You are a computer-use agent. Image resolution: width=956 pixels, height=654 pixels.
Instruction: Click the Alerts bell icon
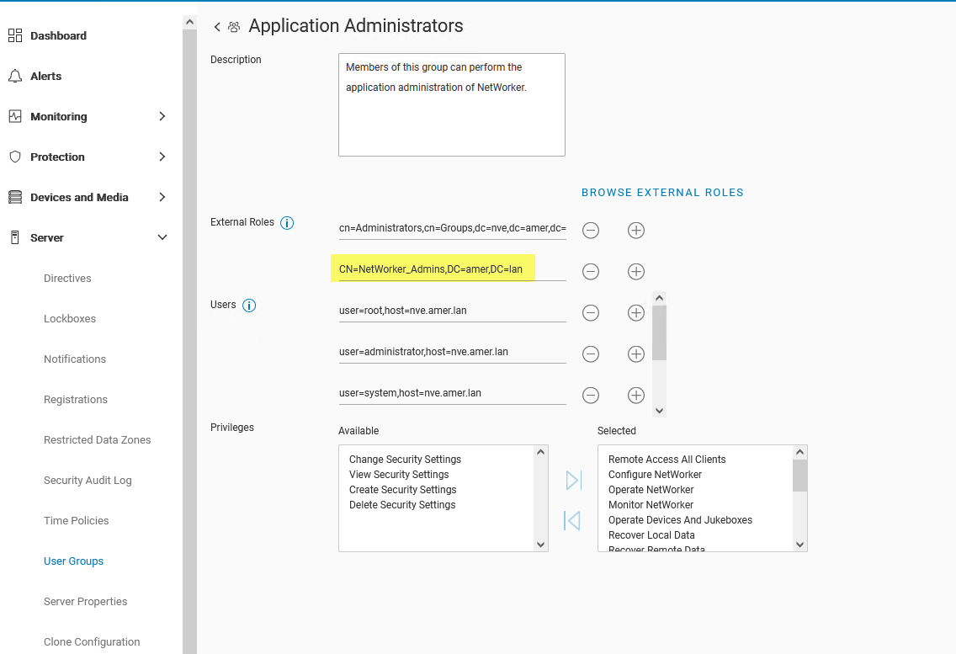click(14, 76)
